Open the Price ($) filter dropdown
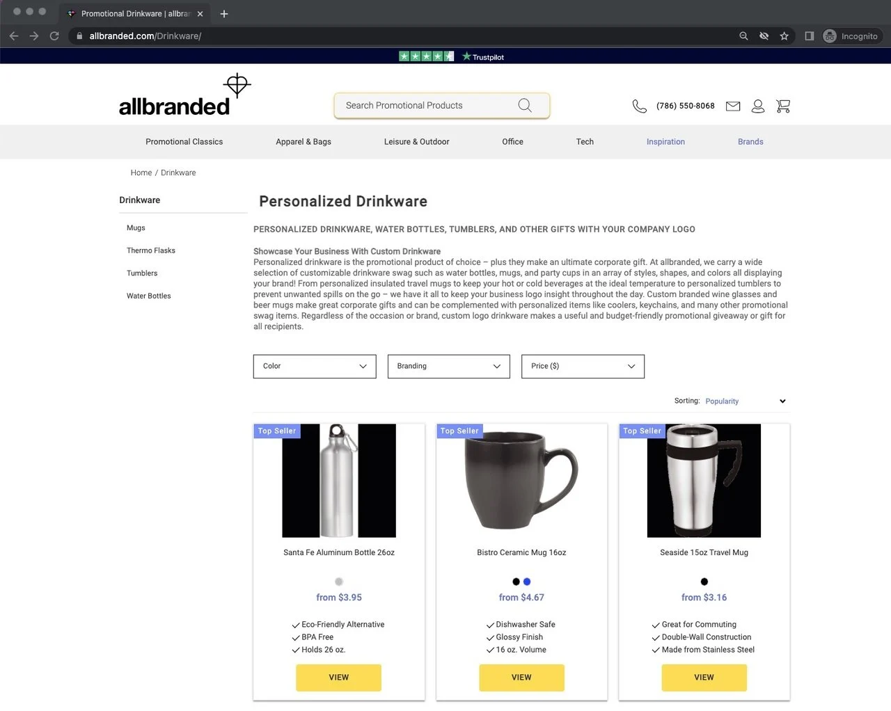The image size is (891, 711). [x=583, y=367]
